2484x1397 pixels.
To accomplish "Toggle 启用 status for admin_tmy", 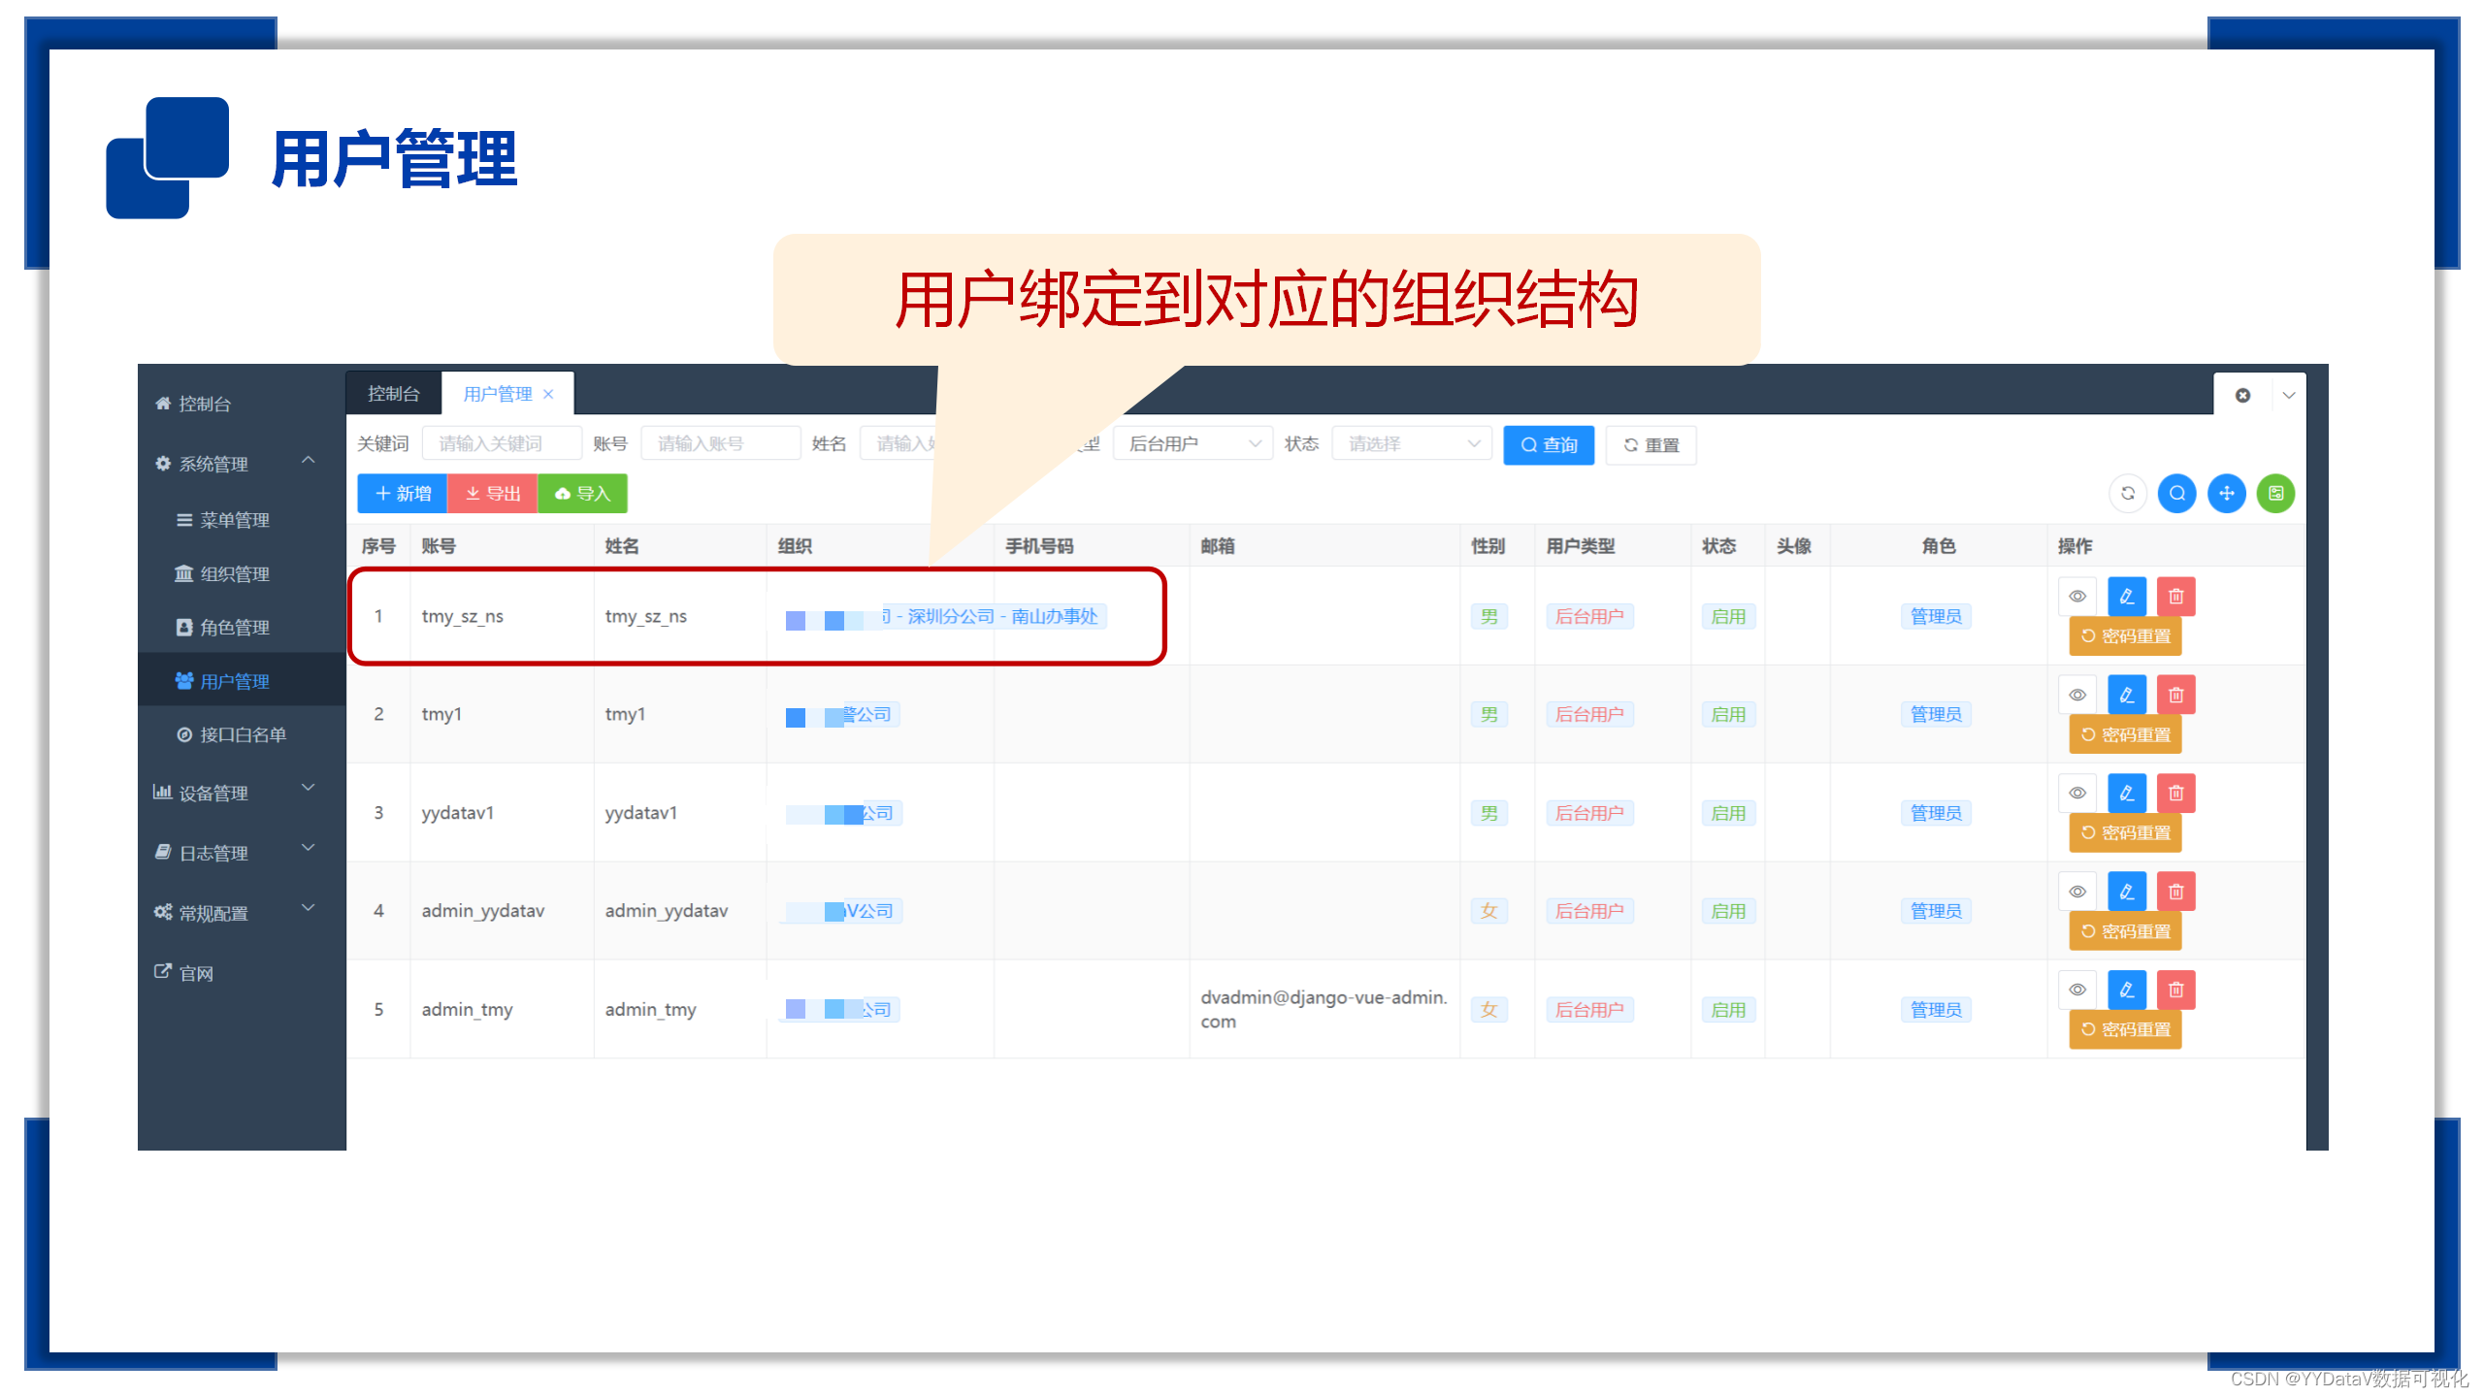I will click(1727, 1009).
